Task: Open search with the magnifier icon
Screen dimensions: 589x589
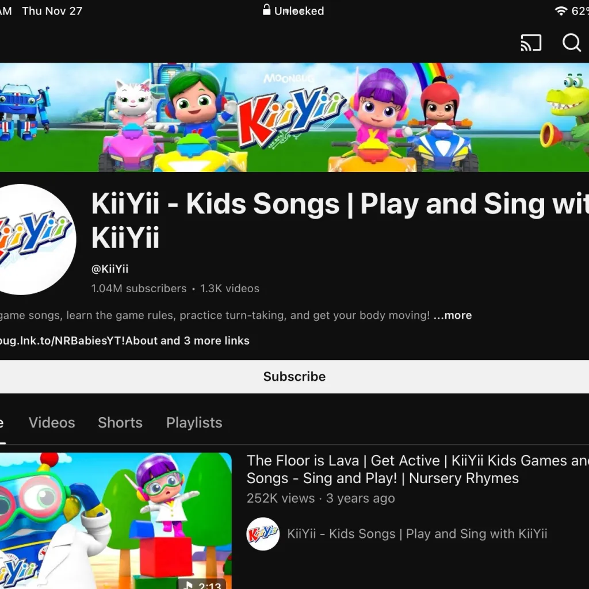Action: tap(571, 43)
